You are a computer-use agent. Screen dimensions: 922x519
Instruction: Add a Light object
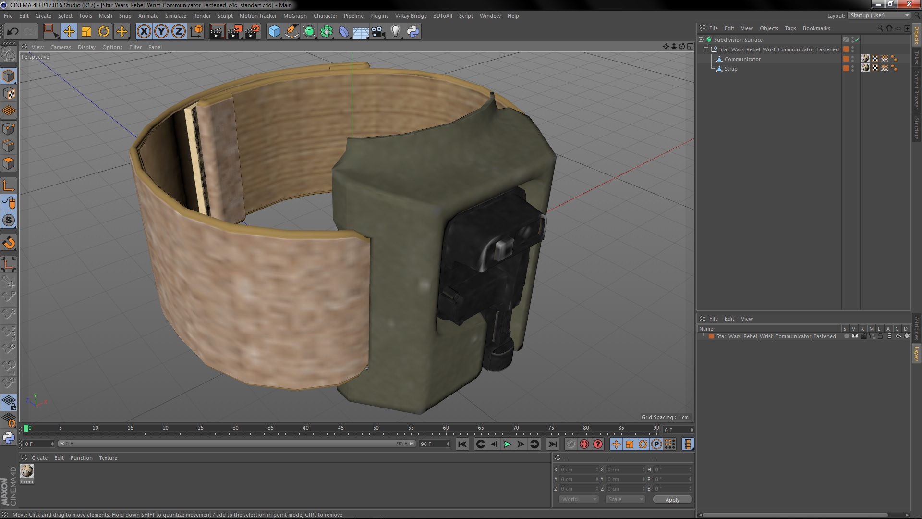pos(396,32)
